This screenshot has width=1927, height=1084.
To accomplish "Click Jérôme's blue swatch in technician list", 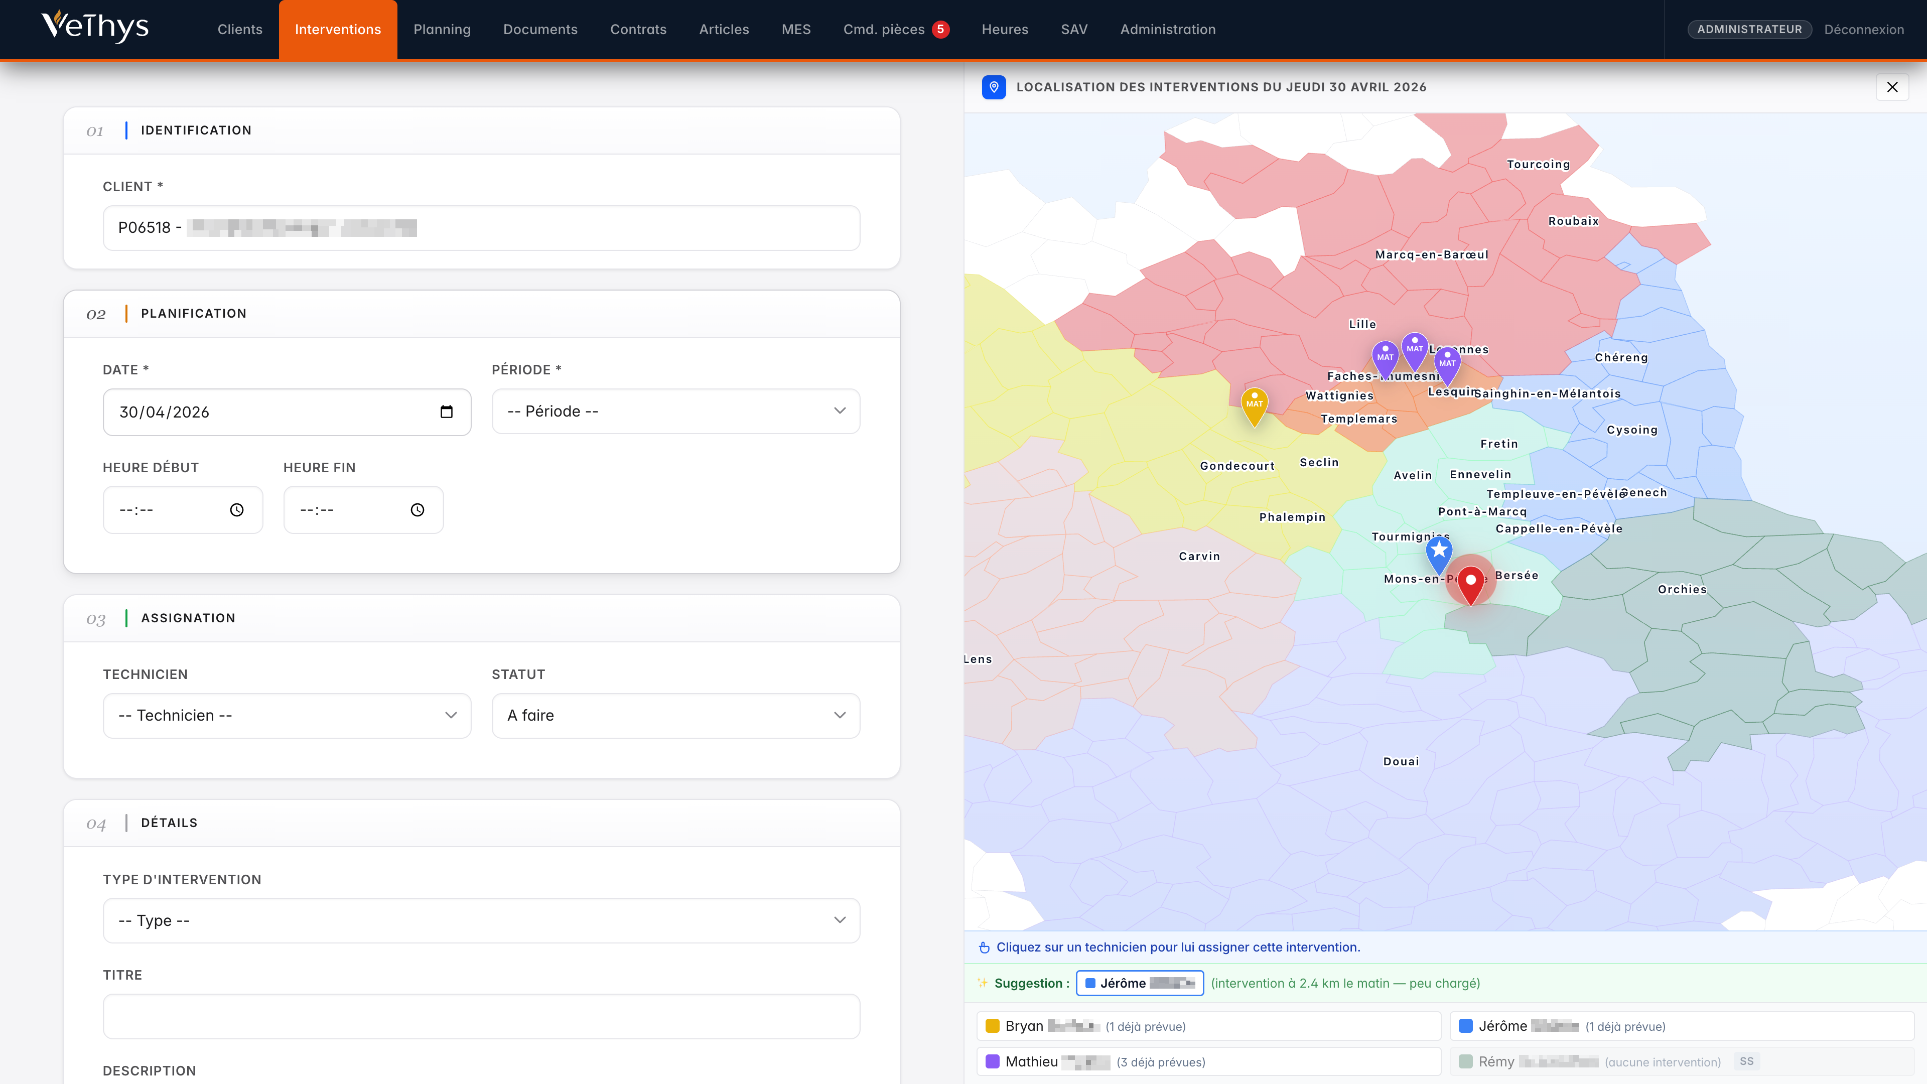I will click(1466, 1026).
